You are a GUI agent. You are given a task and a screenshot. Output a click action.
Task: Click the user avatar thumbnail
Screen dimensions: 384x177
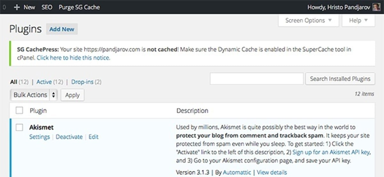point(377,7)
